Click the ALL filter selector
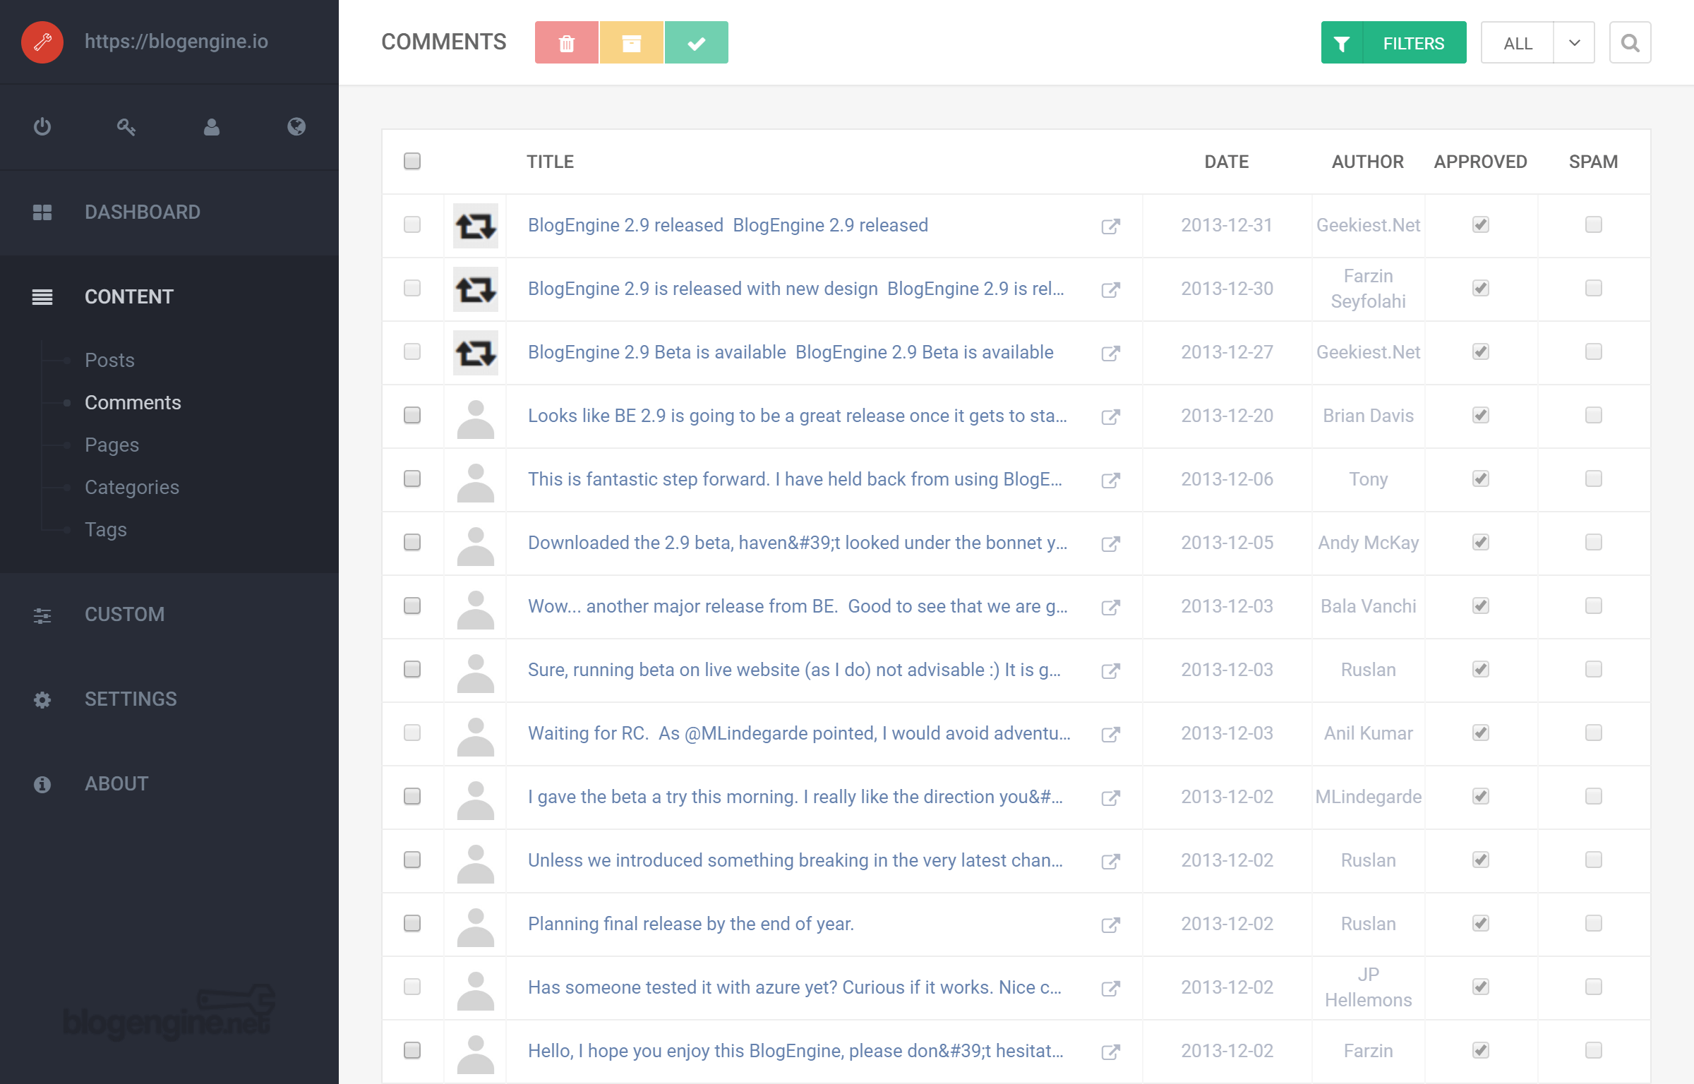 point(1518,42)
